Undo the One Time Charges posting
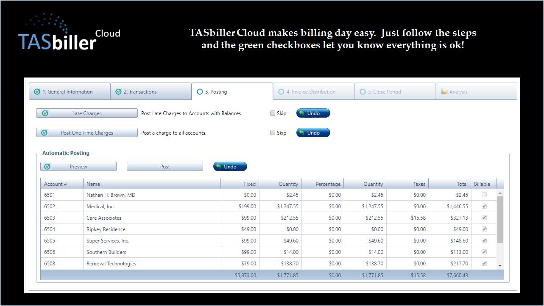Image resolution: width=544 pixels, height=306 pixels. [313, 132]
